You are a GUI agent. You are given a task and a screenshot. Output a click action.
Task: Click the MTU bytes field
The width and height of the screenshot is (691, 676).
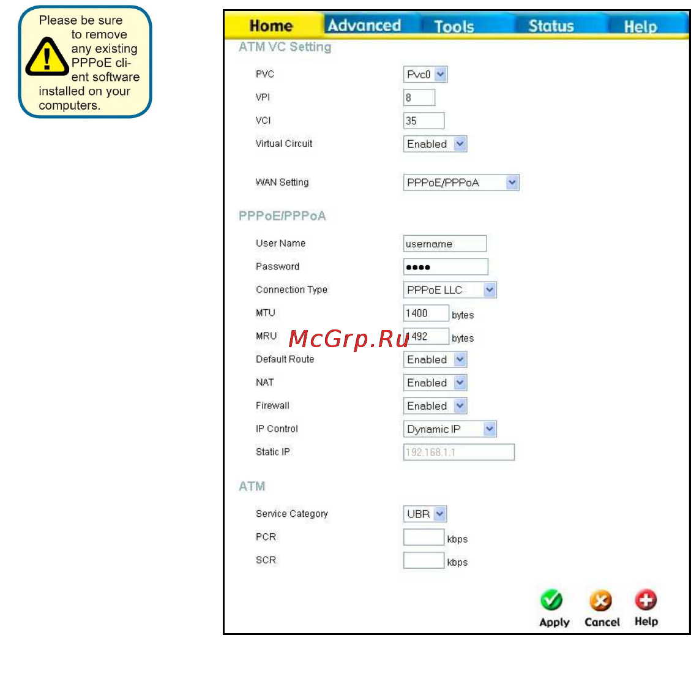click(x=426, y=313)
